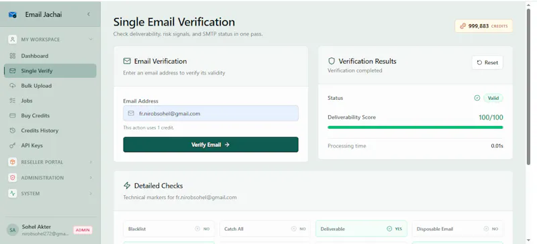The image size is (537, 244).
Task: Click the Email Verification header envelope icon
Action: coord(127,61)
